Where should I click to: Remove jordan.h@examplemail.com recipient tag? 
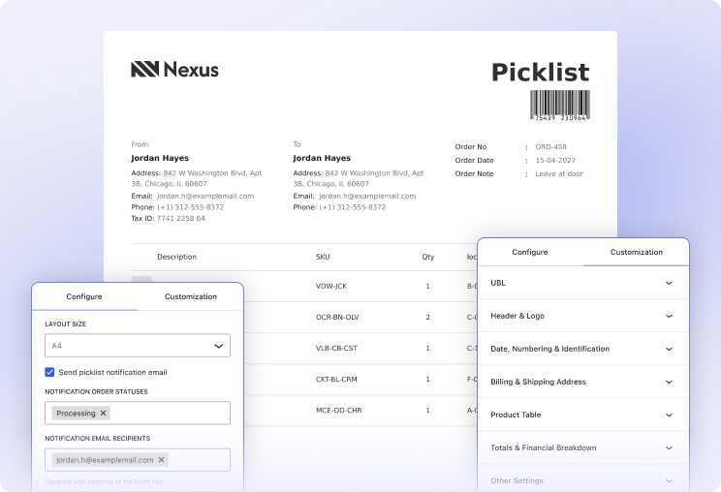tap(162, 459)
